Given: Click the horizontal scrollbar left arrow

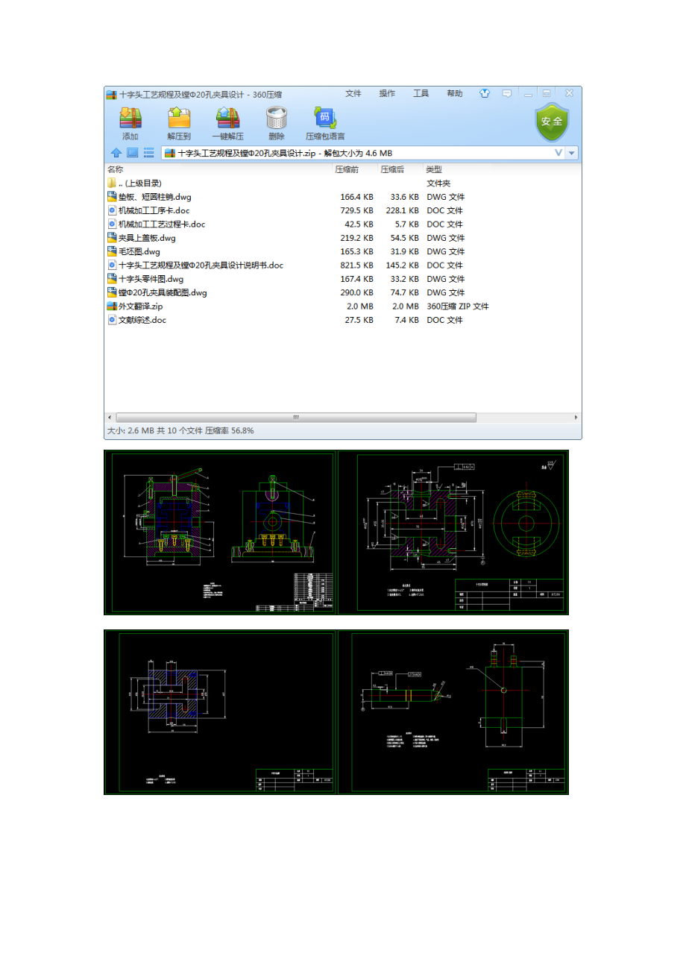Looking at the screenshot, I should (x=110, y=417).
